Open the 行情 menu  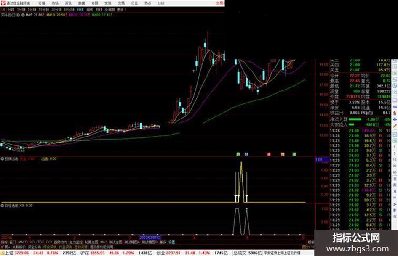(42, 3)
